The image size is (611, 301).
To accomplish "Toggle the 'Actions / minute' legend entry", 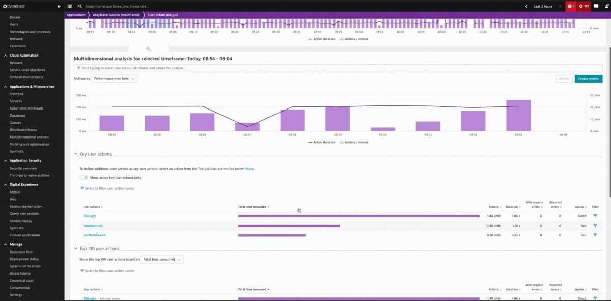I will (x=356, y=142).
